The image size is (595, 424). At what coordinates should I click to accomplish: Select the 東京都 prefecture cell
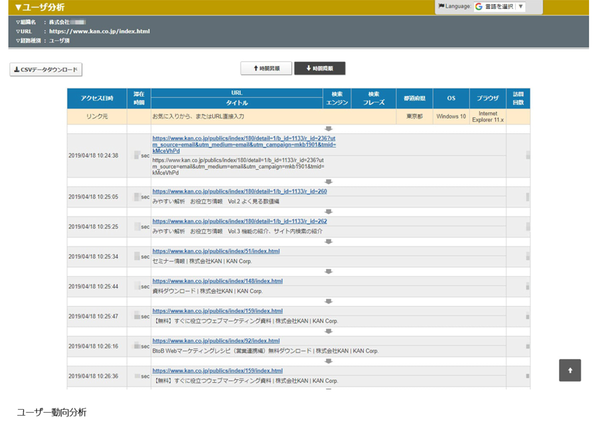click(414, 117)
